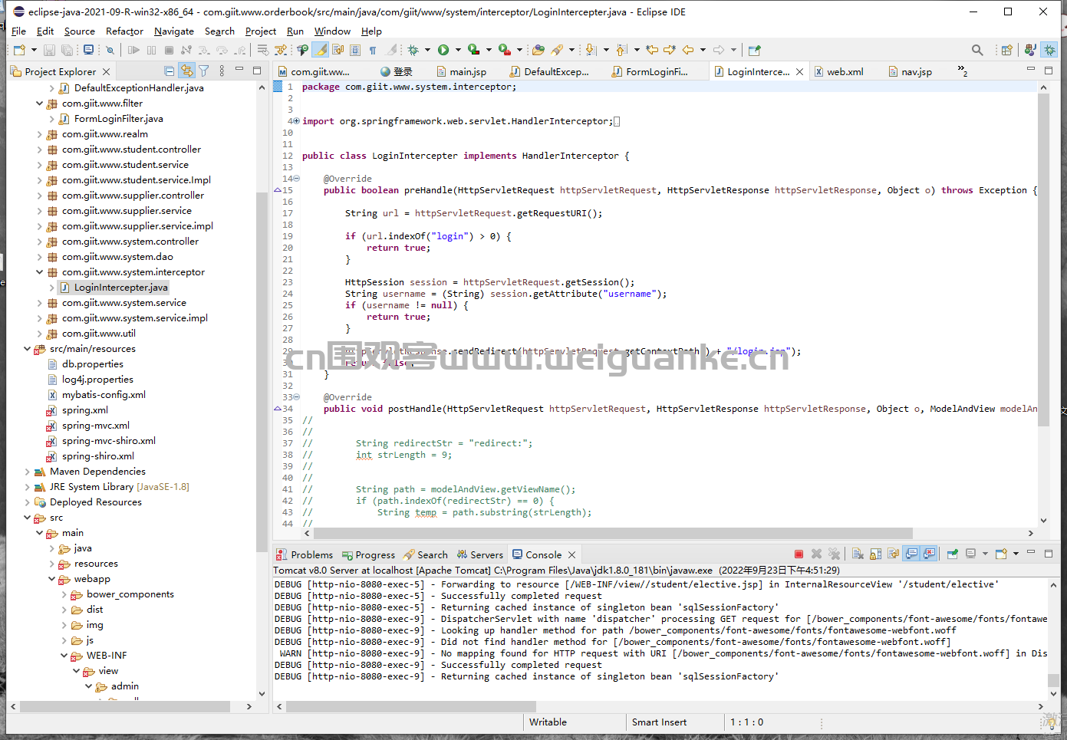Open the Navigate menu
1067x740 pixels.
point(174,31)
